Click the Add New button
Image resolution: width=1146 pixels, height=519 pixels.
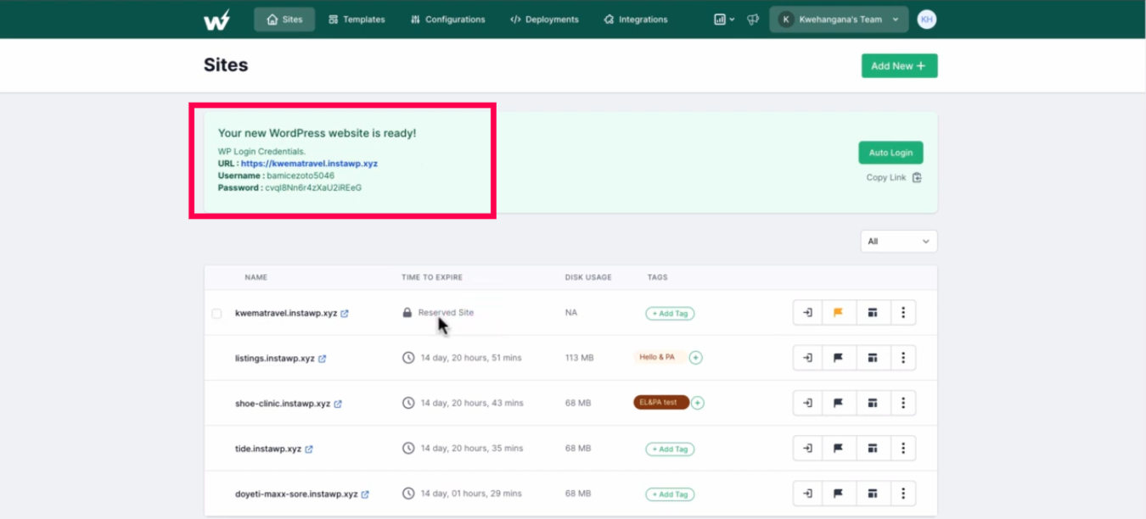click(x=899, y=66)
